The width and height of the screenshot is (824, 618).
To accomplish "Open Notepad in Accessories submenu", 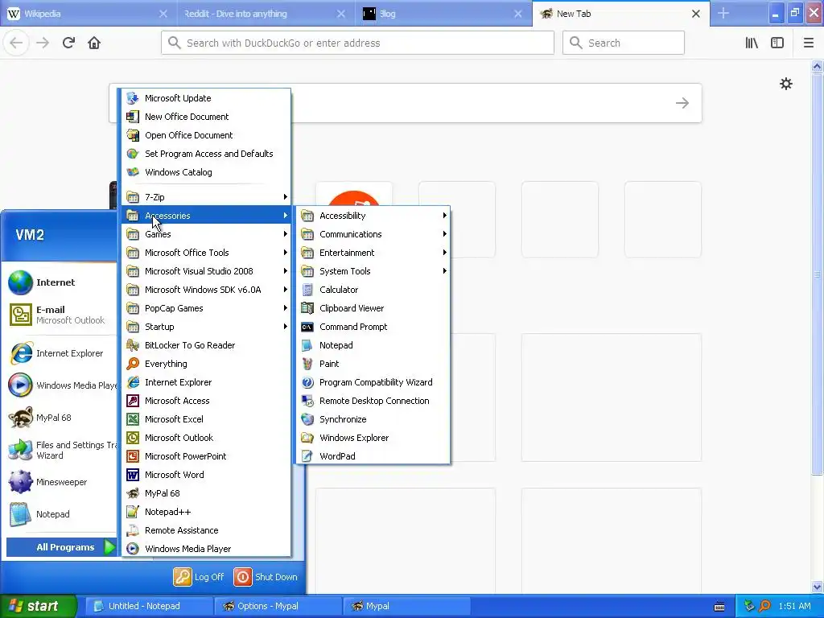I will coord(373,345).
